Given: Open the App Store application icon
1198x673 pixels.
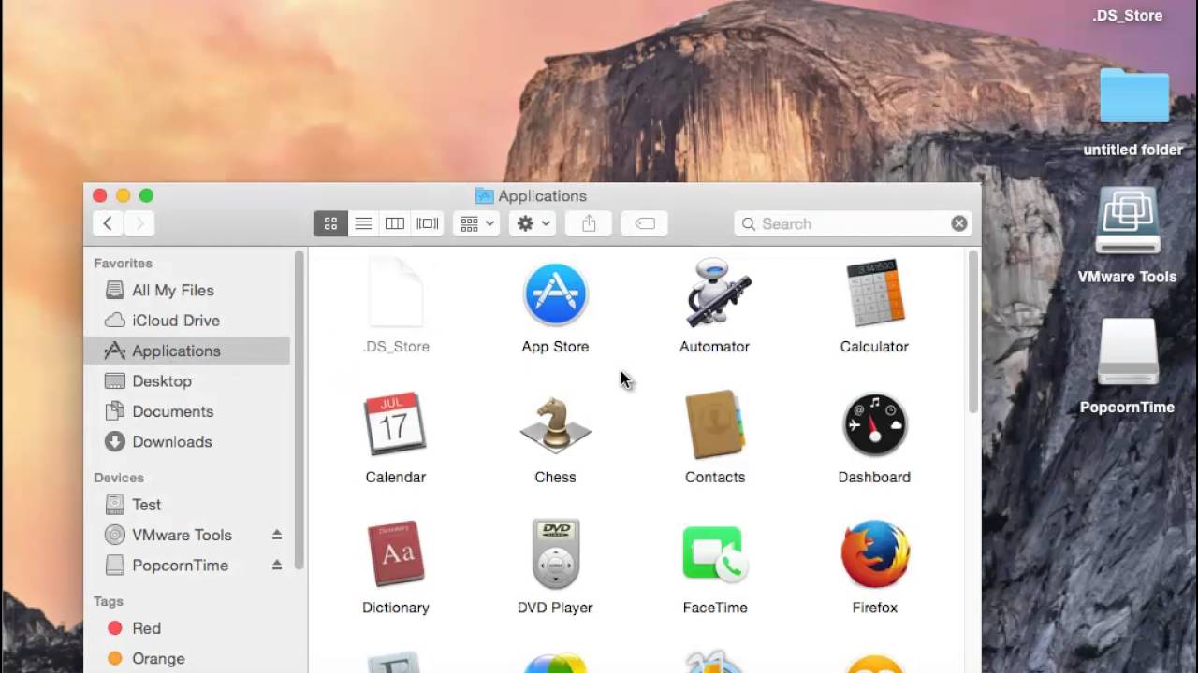Looking at the screenshot, I should (x=555, y=294).
